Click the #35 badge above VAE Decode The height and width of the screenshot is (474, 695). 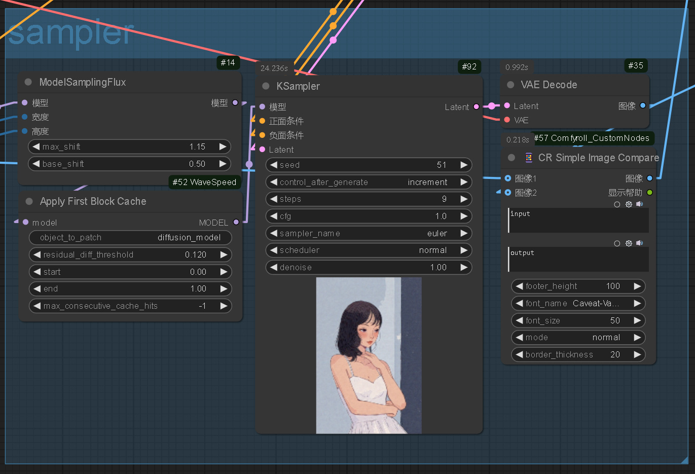point(636,65)
